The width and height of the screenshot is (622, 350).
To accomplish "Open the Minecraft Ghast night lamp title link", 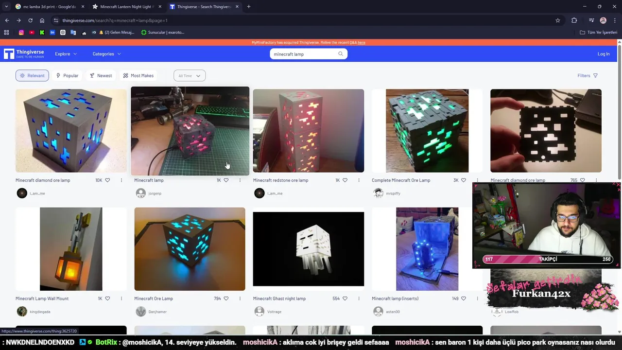I will (x=279, y=298).
